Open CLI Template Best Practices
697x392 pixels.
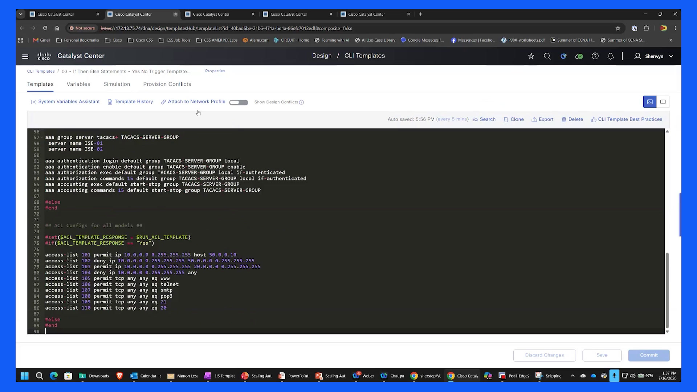627,119
